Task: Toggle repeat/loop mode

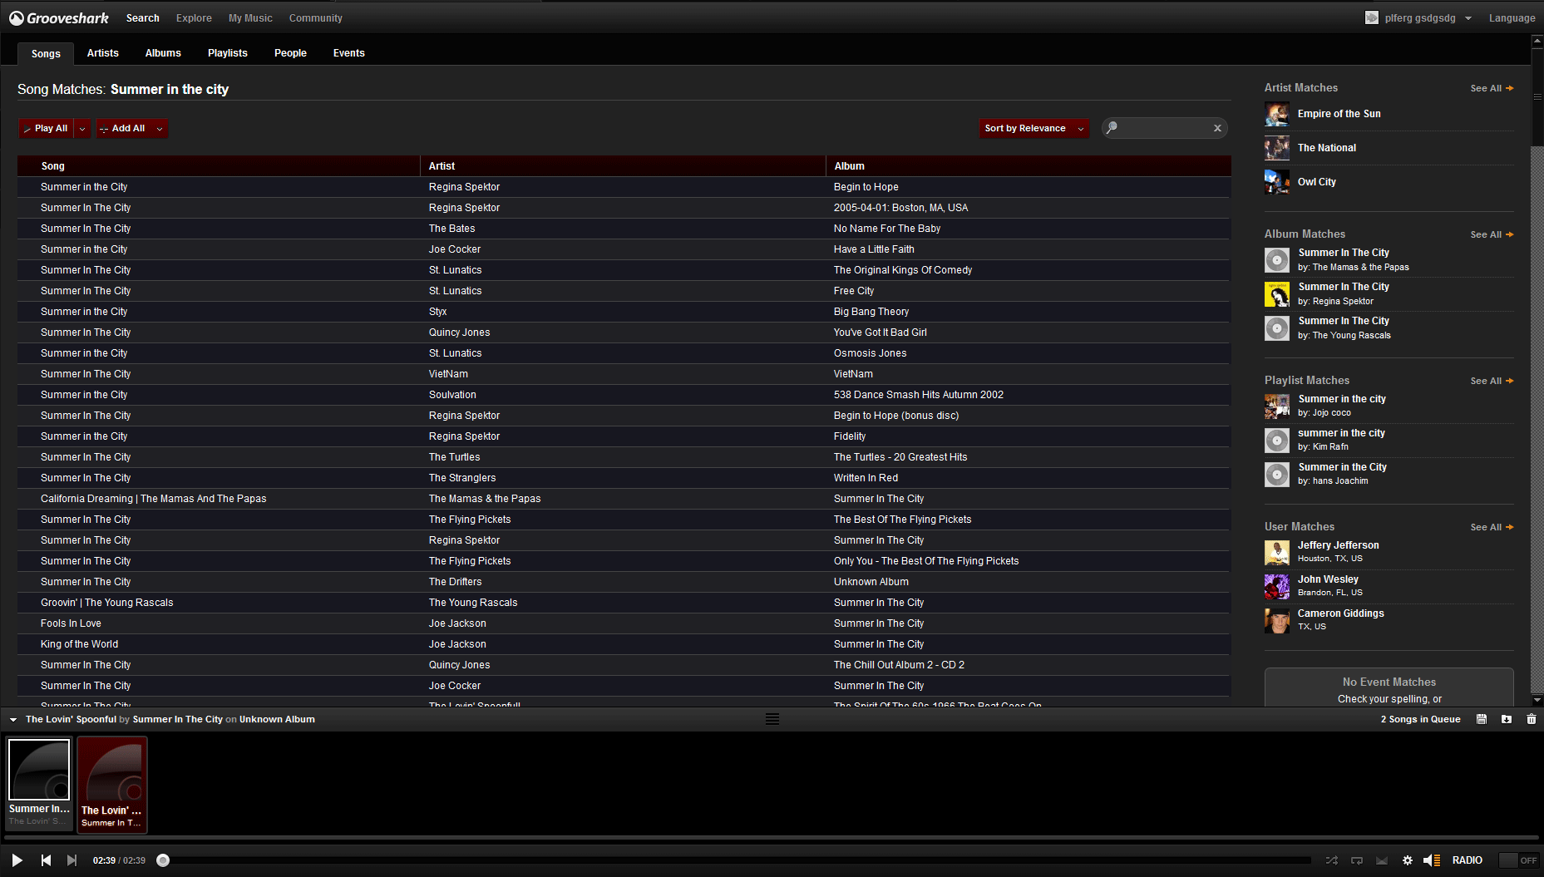Action: pyautogui.click(x=1357, y=860)
